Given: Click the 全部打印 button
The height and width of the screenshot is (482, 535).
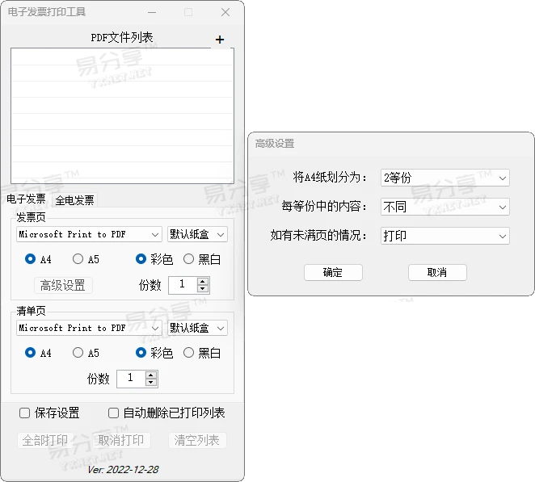Looking at the screenshot, I should 44,440.
